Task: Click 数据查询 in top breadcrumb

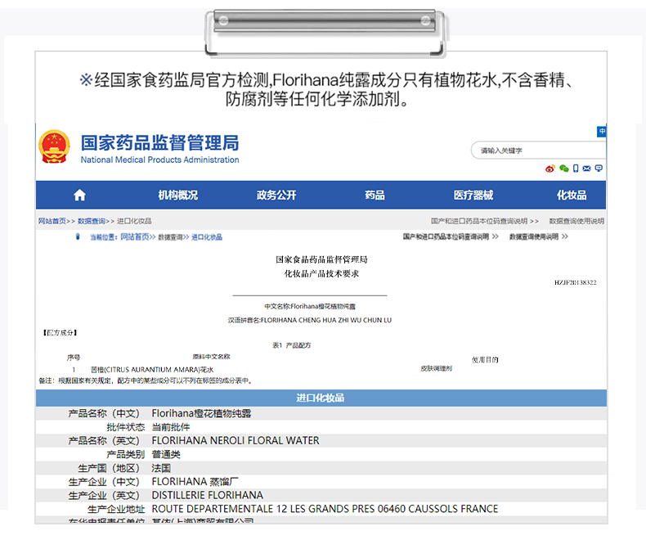Action: pos(92,221)
